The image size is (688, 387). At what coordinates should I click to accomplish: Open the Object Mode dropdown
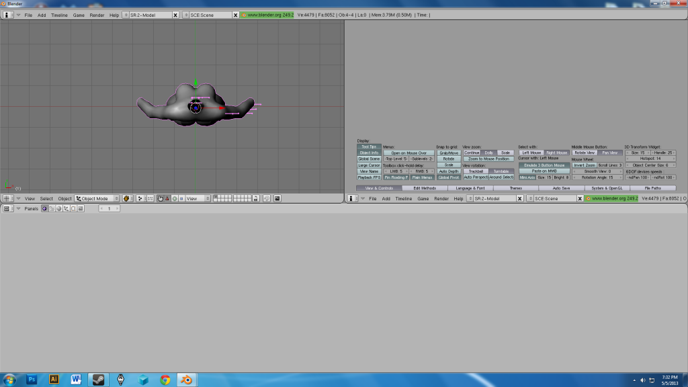click(95, 198)
